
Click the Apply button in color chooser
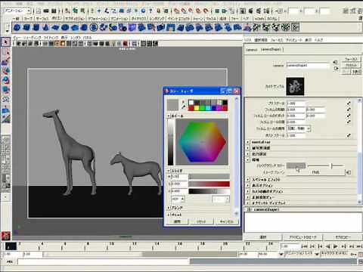click(x=177, y=221)
